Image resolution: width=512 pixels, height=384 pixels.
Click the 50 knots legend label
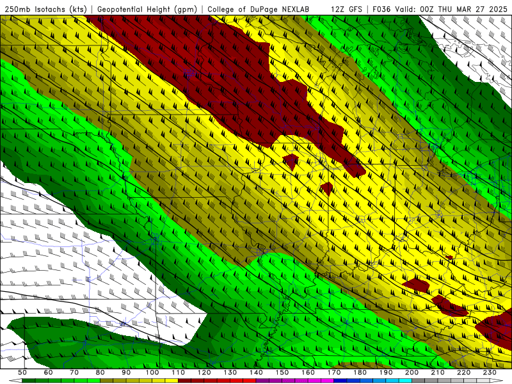tap(22, 372)
